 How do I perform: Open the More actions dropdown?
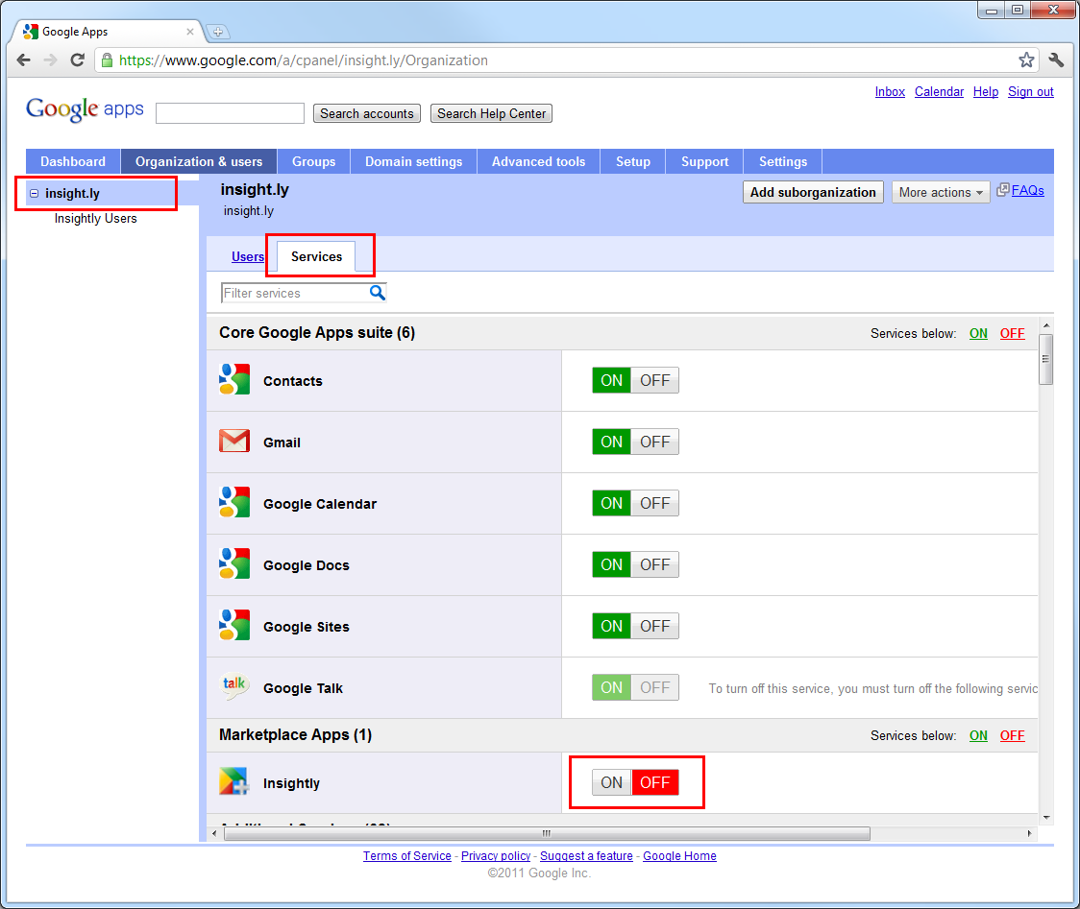(x=940, y=193)
